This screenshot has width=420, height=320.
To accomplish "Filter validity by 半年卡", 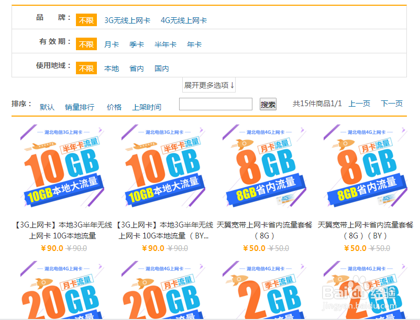I will tap(165, 44).
